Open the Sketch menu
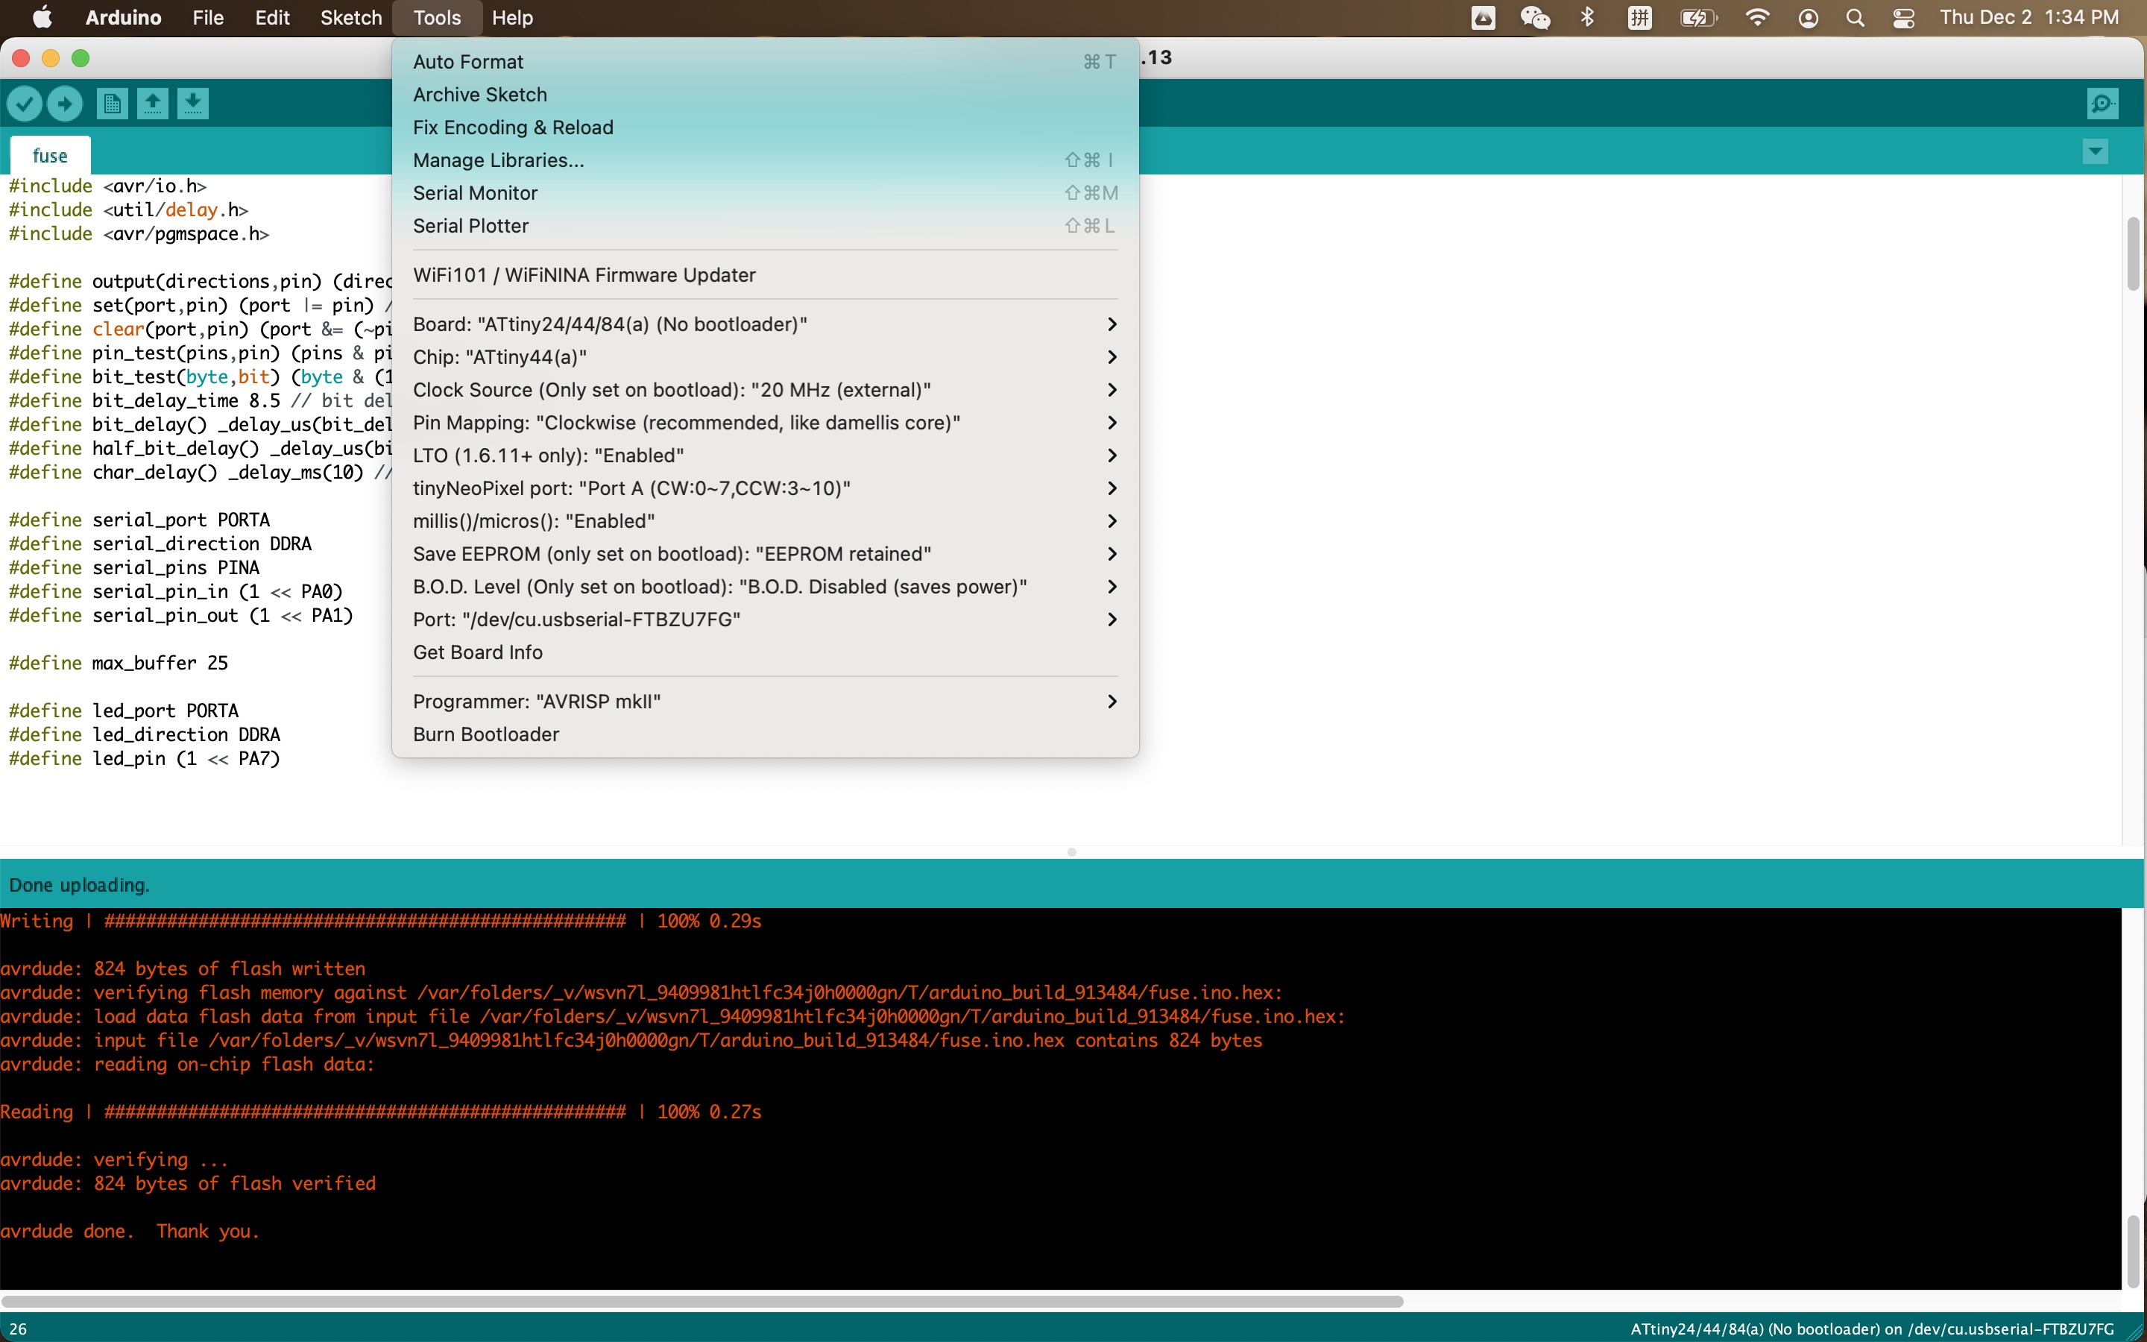 (x=350, y=18)
